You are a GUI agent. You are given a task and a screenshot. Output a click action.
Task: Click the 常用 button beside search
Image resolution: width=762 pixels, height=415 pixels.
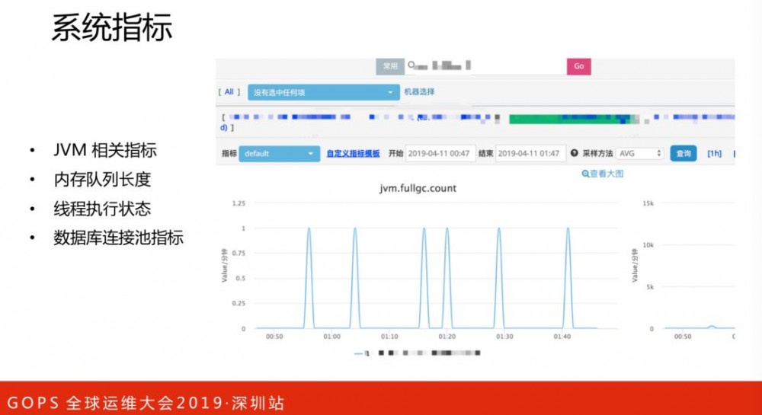click(x=390, y=66)
